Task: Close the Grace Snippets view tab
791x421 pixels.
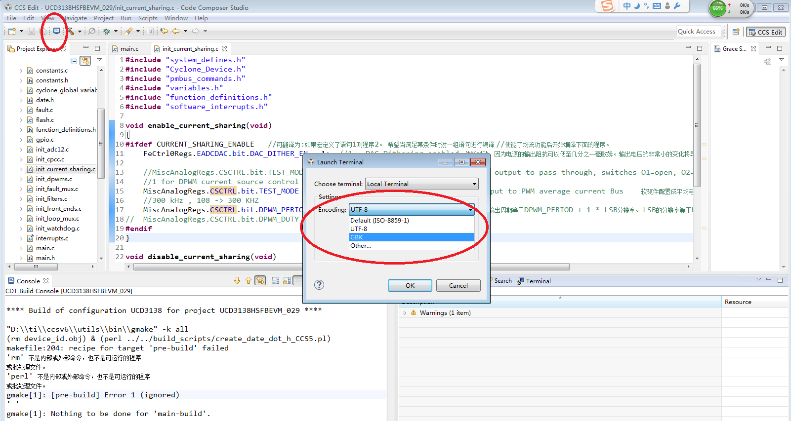Action: pyautogui.click(x=753, y=49)
